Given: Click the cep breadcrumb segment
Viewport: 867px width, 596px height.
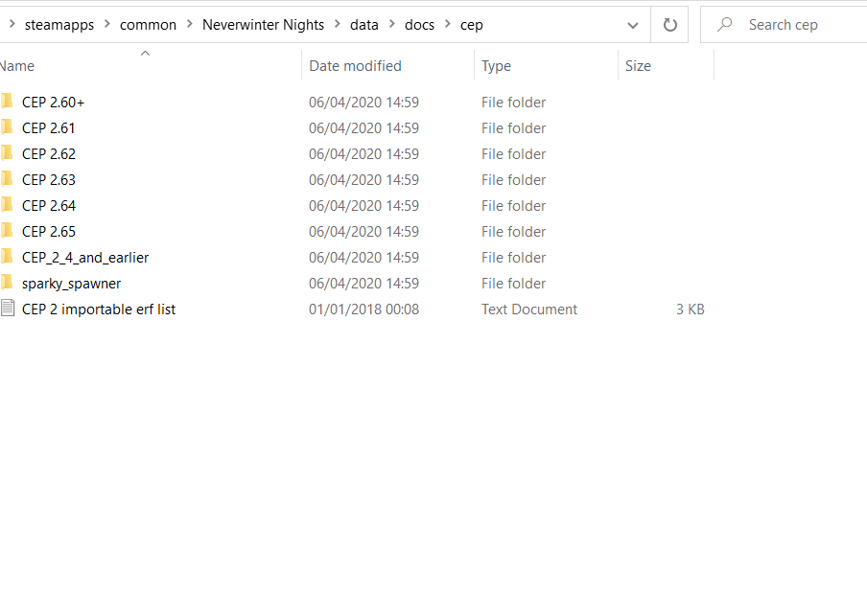Looking at the screenshot, I should coord(472,25).
